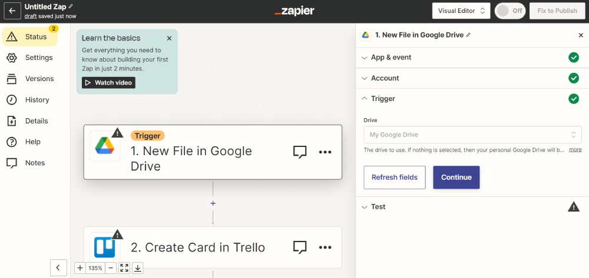Image resolution: width=589 pixels, height=278 pixels.
Task: Click the Google Drive icon in panel header
Action: click(x=366, y=35)
